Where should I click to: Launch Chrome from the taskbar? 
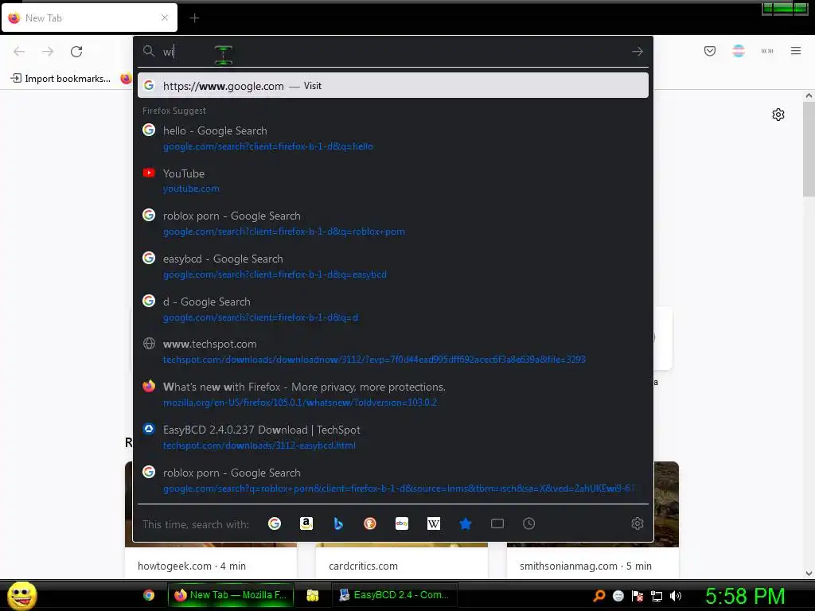coord(149,595)
